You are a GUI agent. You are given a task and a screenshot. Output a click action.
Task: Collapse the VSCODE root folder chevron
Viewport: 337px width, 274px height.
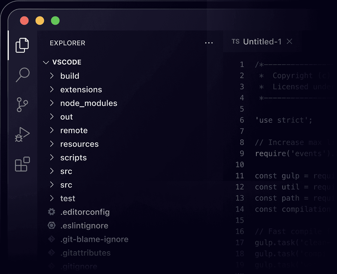(x=46, y=62)
